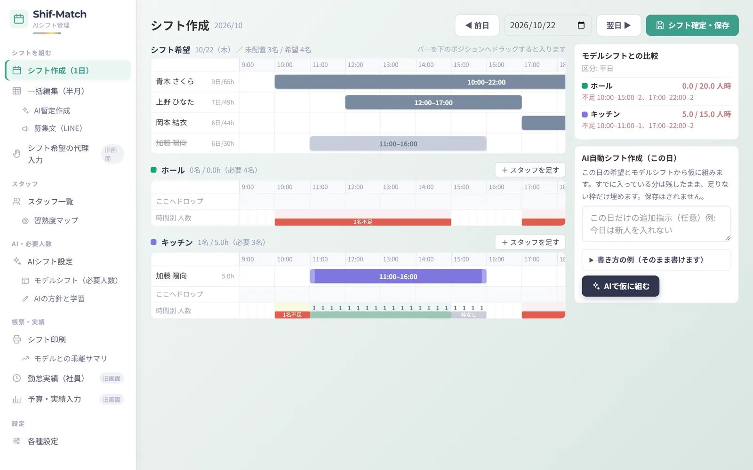Click the シフト確定・保存 button
Viewport: 753px width, 470px height.
692,25
